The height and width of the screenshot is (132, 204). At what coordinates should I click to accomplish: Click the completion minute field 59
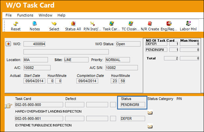(122, 81)
